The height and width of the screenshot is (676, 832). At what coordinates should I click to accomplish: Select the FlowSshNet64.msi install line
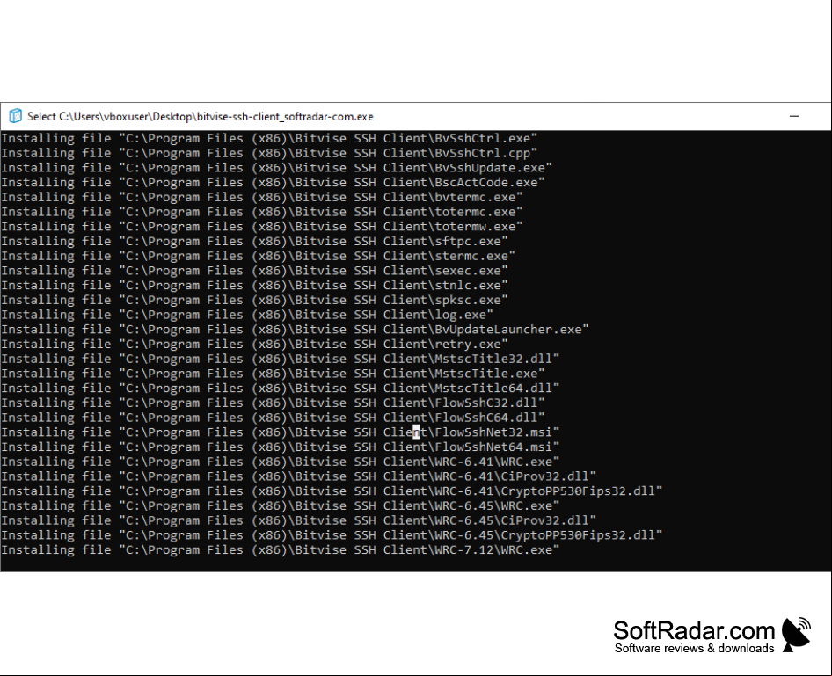[x=281, y=447]
